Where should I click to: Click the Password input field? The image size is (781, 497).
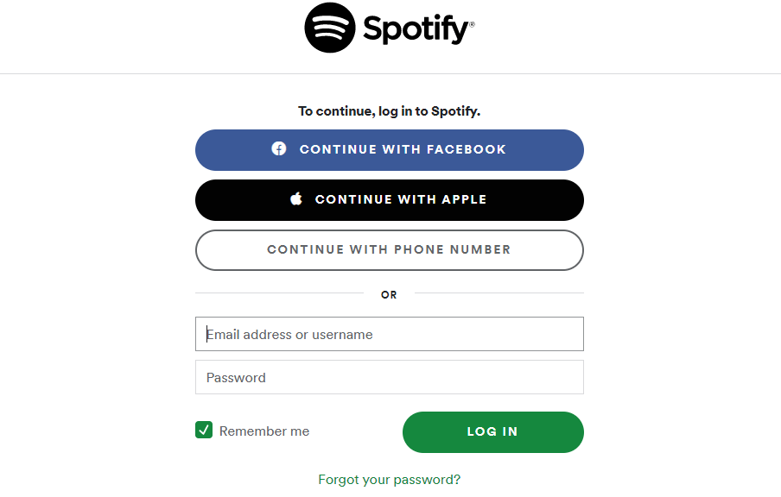(389, 377)
